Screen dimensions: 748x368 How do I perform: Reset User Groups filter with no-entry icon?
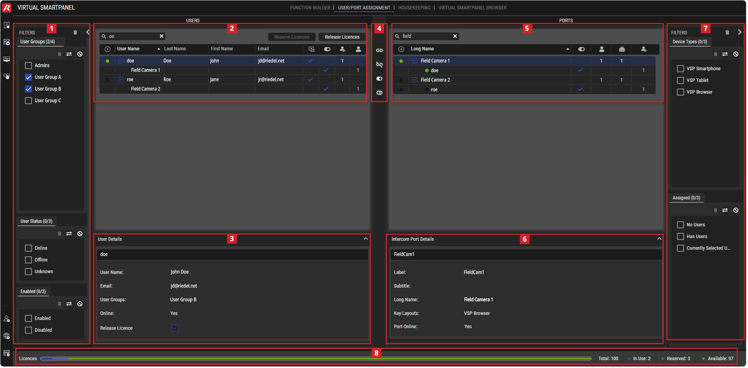point(80,54)
